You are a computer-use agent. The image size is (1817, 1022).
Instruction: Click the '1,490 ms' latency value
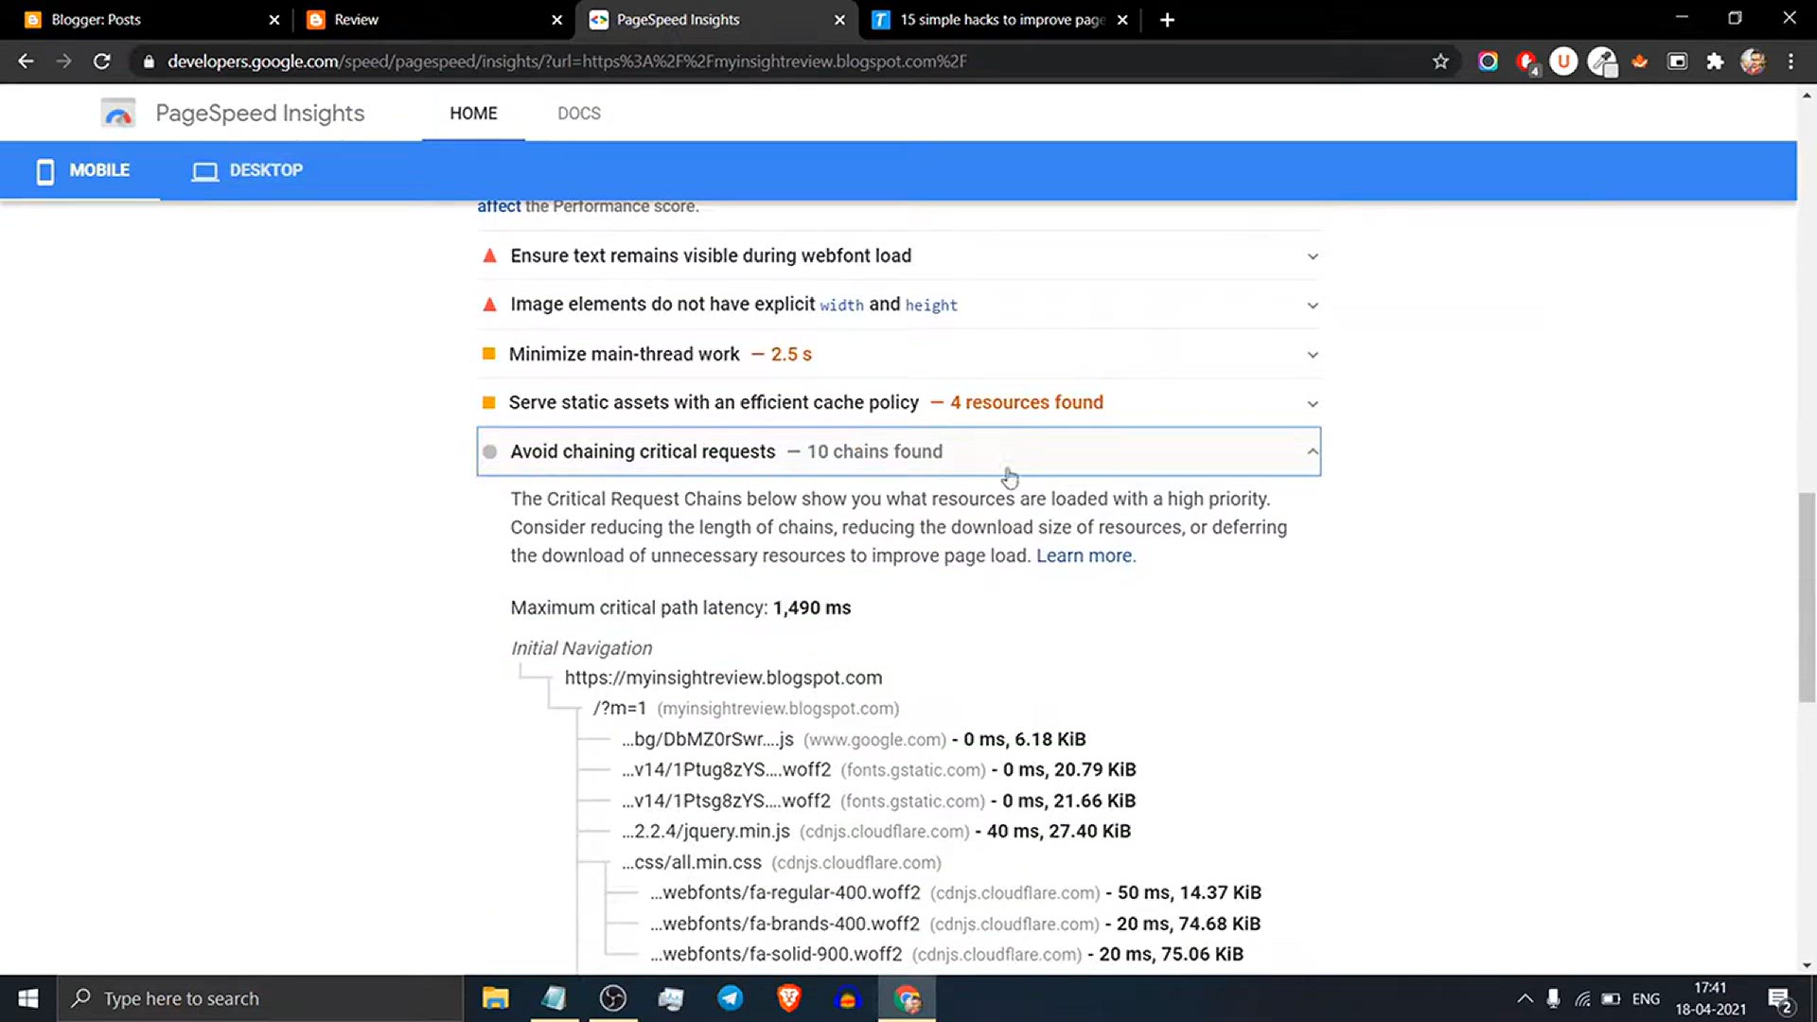(812, 608)
